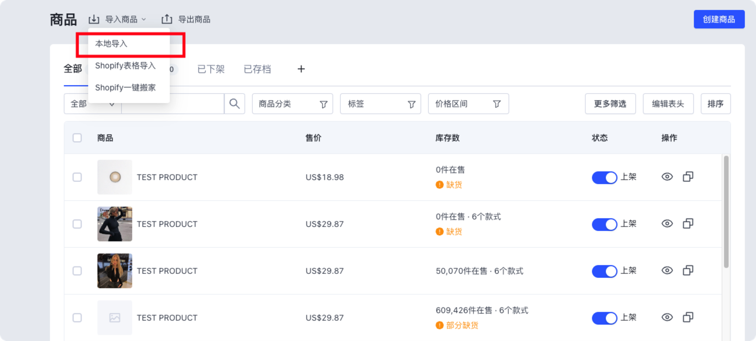Add a new tab with plus icon
756x341 pixels.
pos(301,69)
